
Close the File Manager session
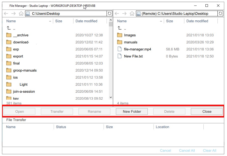[206, 111]
